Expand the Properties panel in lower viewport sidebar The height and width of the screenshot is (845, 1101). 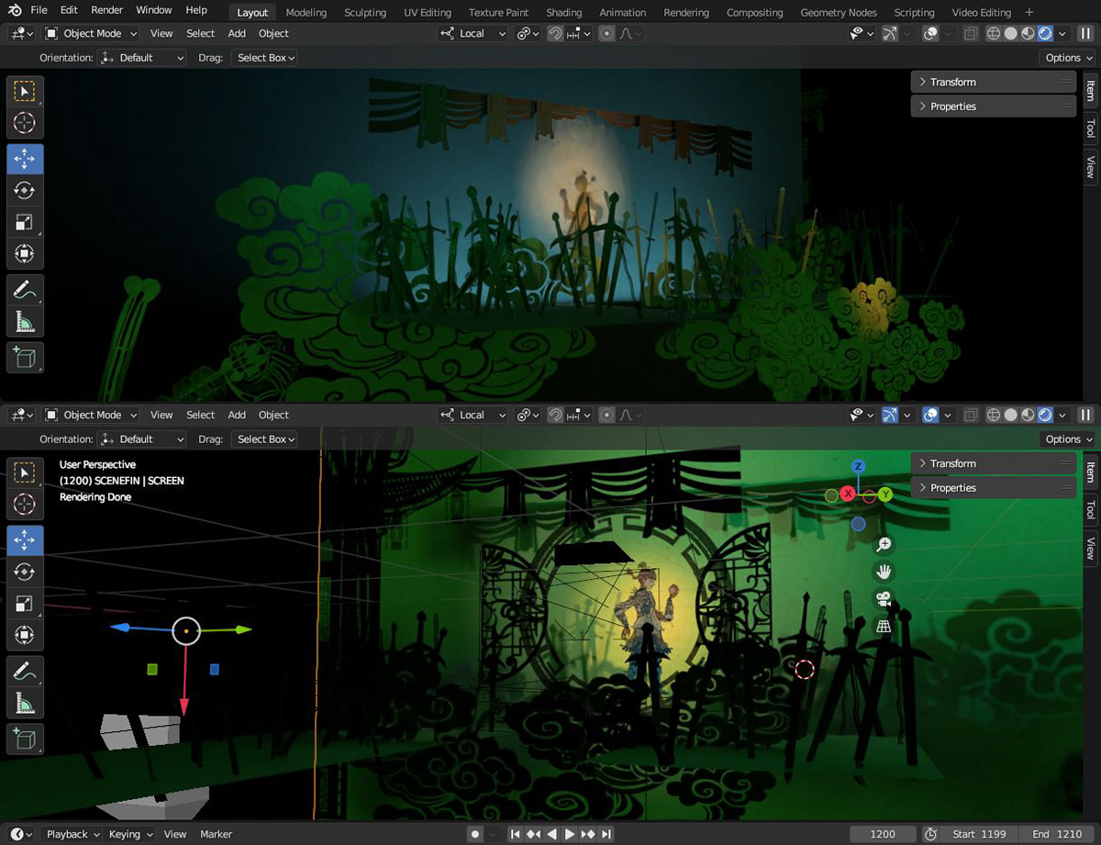click(x=993, y=488)
